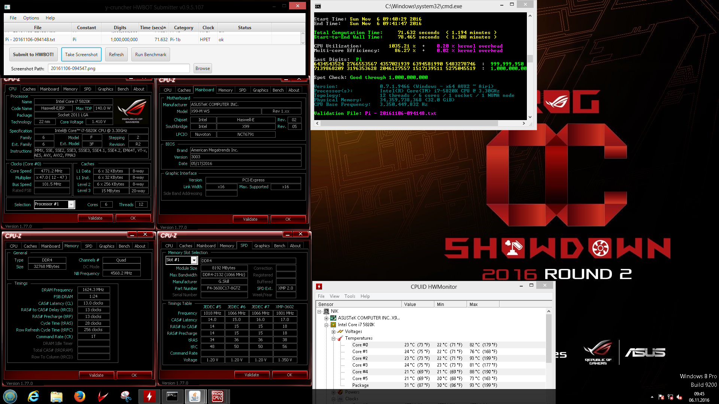
Task: Collapse the Temperatures node
Action: point(333,338)
